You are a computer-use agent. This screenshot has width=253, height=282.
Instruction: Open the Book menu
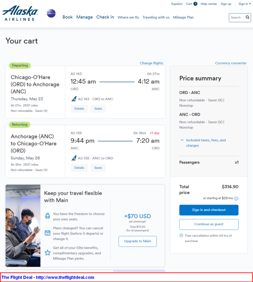click(68, 17)
